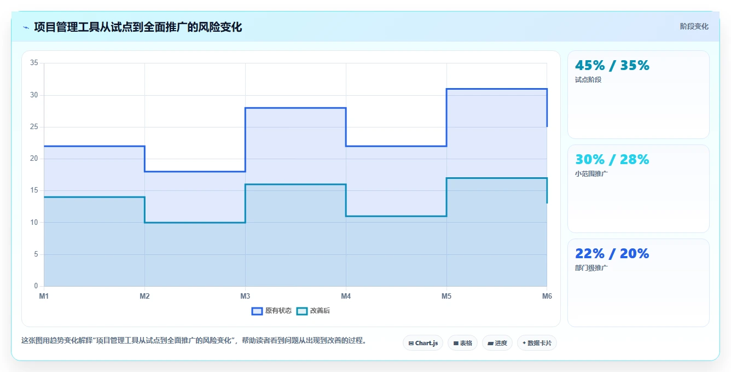Click the lightning icon beside the title
The width and height of the screenshot is (731, 372).
(26, 27)
